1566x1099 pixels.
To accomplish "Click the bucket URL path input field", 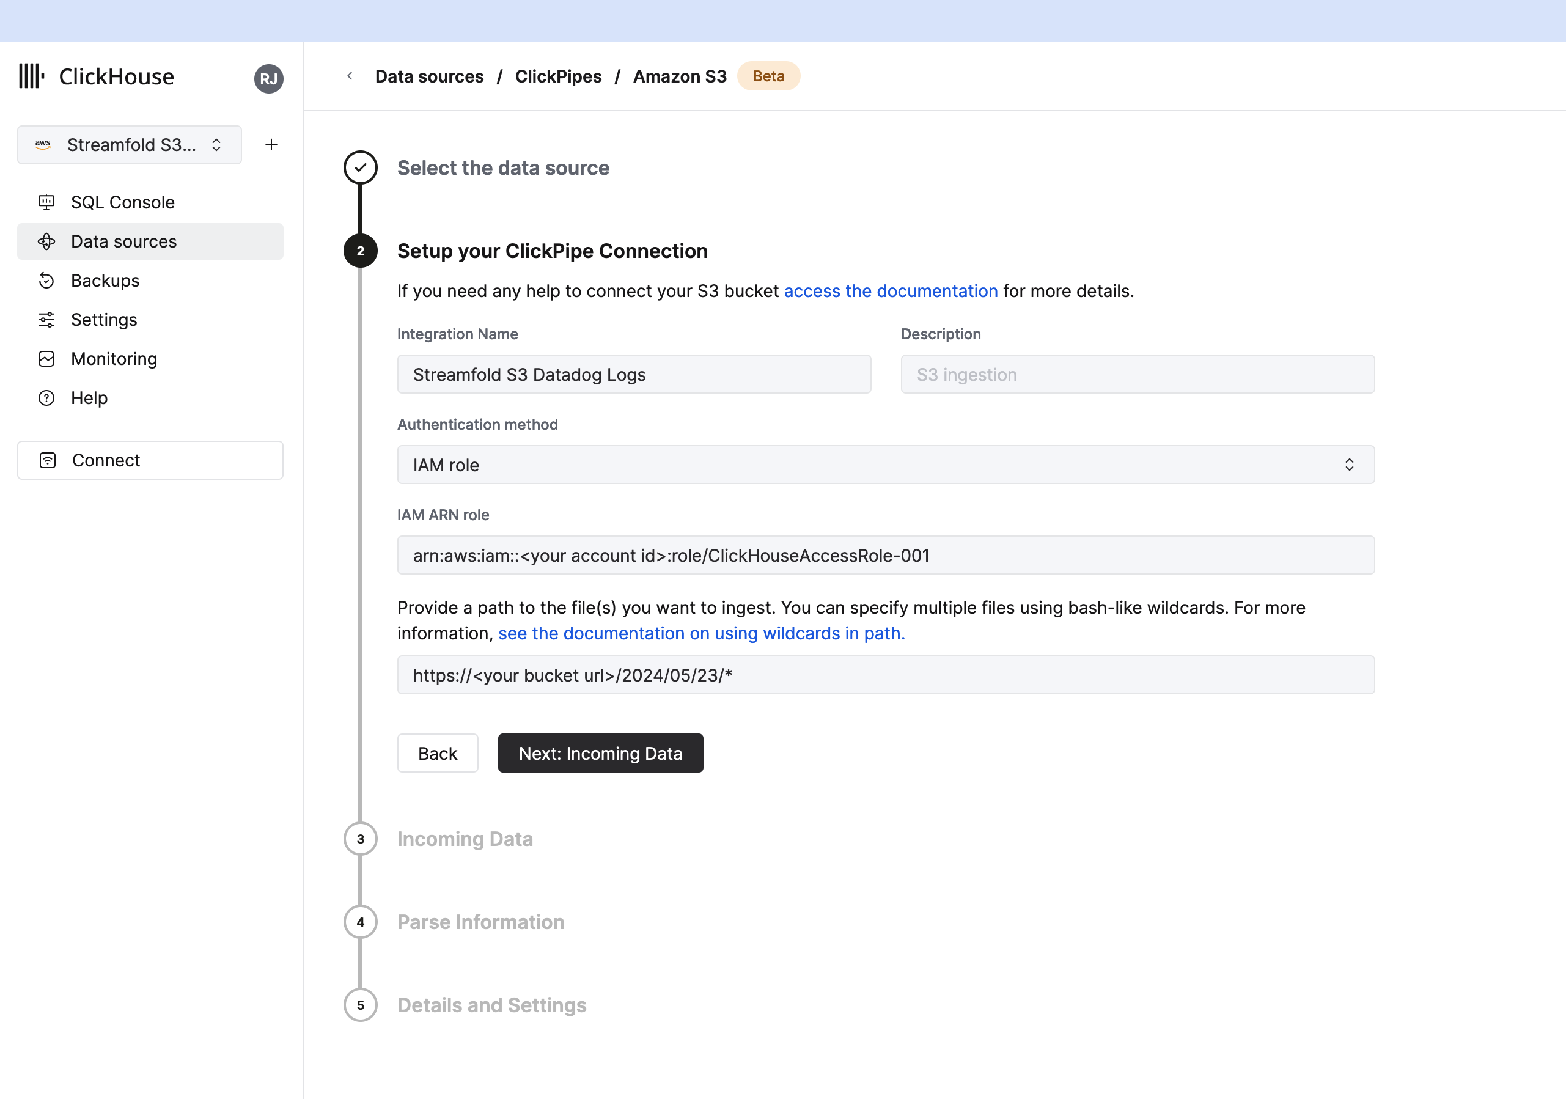I will point(885,675).
